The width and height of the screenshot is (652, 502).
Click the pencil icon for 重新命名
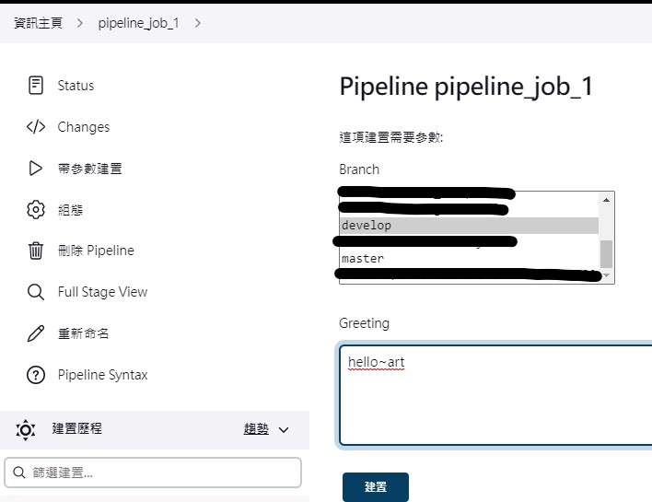[x=36, y=333]
